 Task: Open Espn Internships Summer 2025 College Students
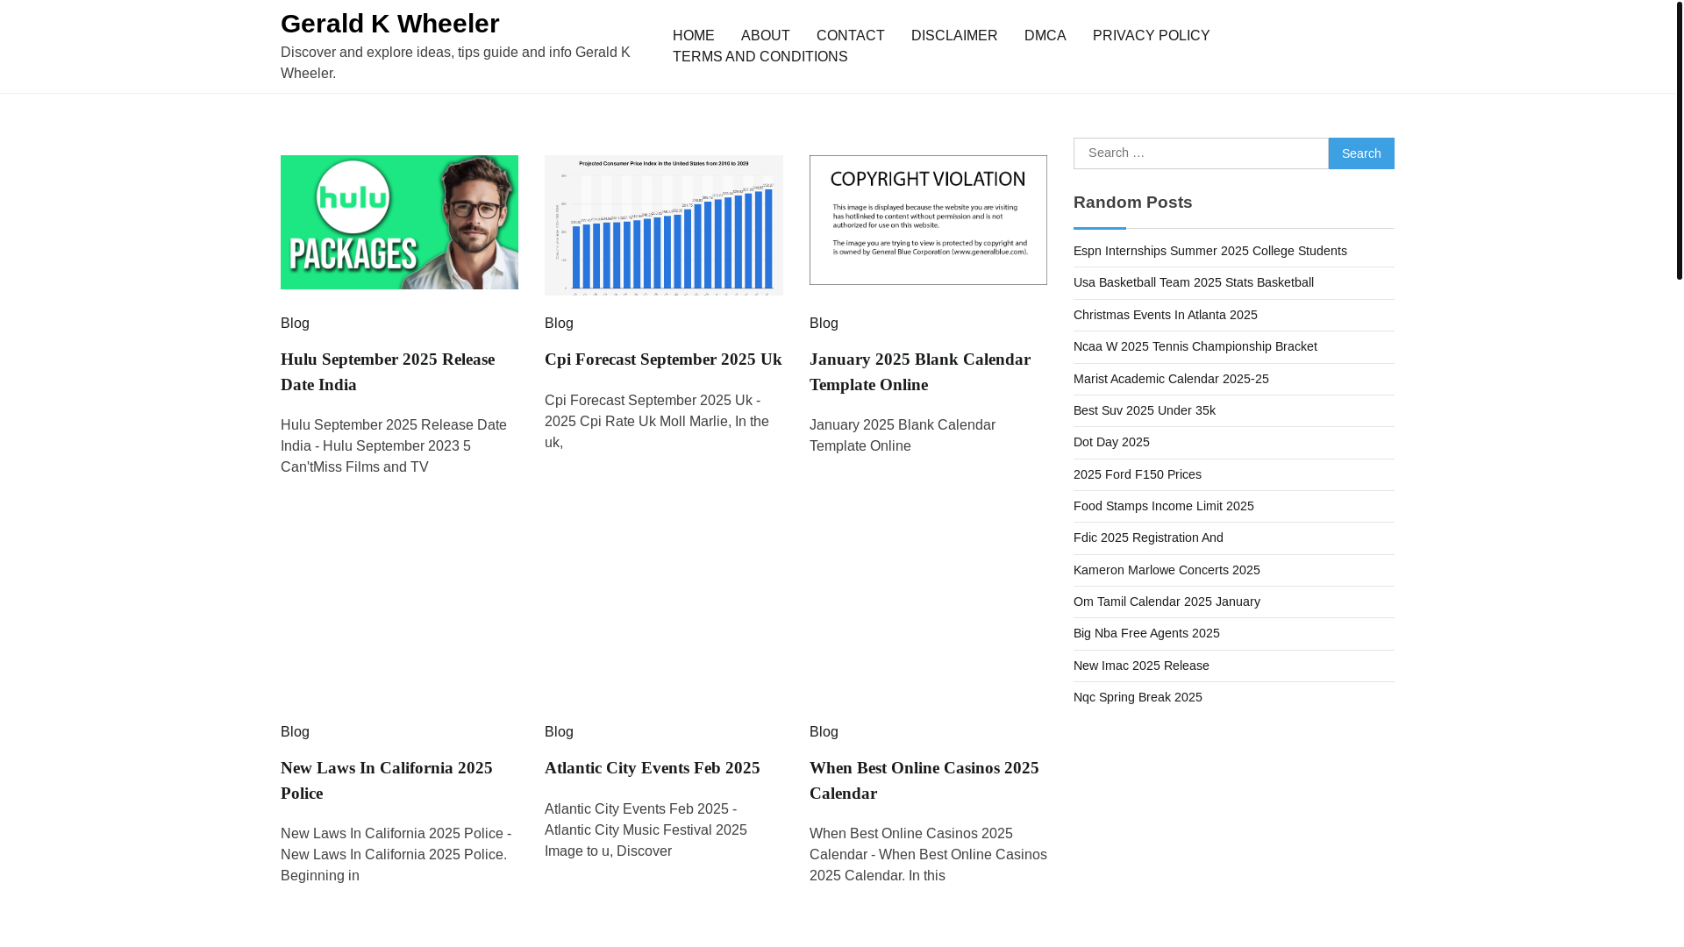pyautogui.click(x=1209, y=251)
